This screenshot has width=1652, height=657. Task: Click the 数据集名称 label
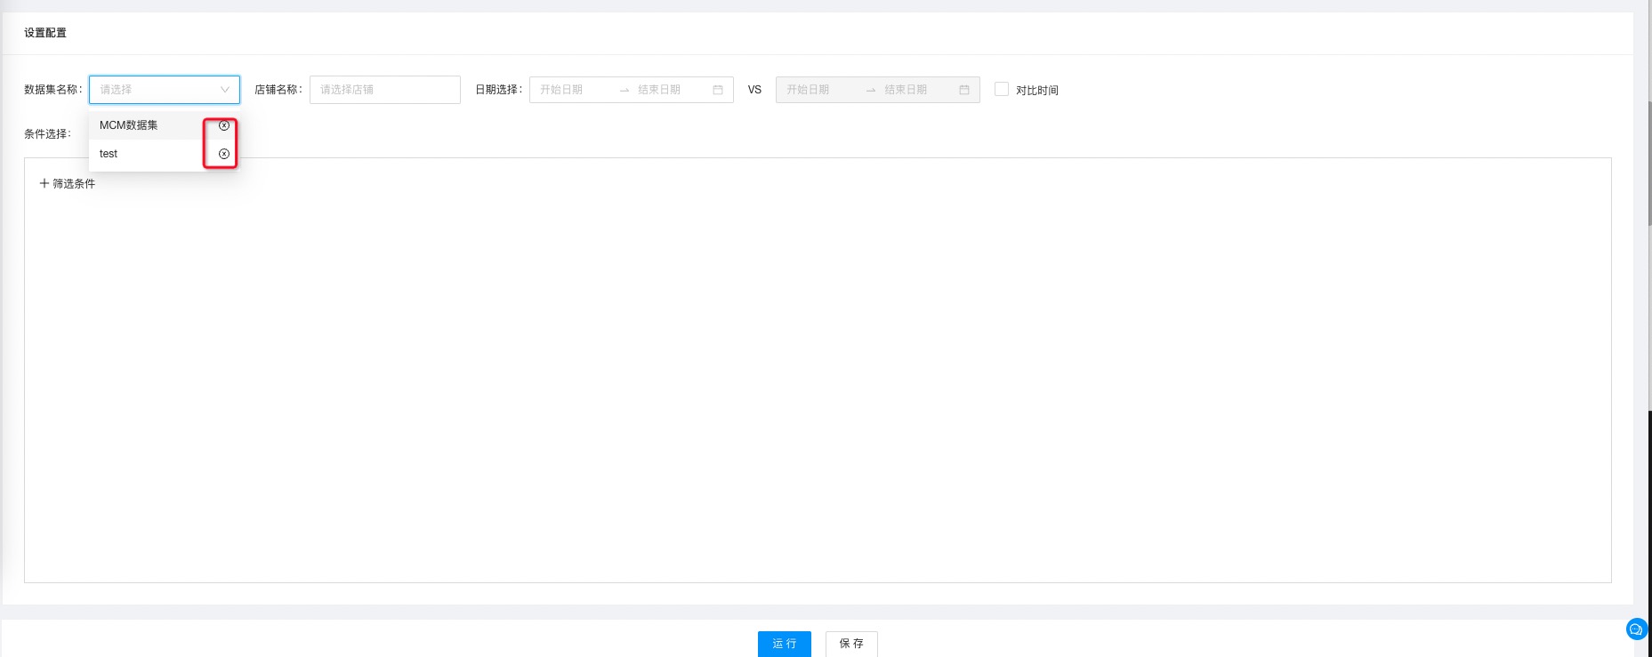point(52,90)
